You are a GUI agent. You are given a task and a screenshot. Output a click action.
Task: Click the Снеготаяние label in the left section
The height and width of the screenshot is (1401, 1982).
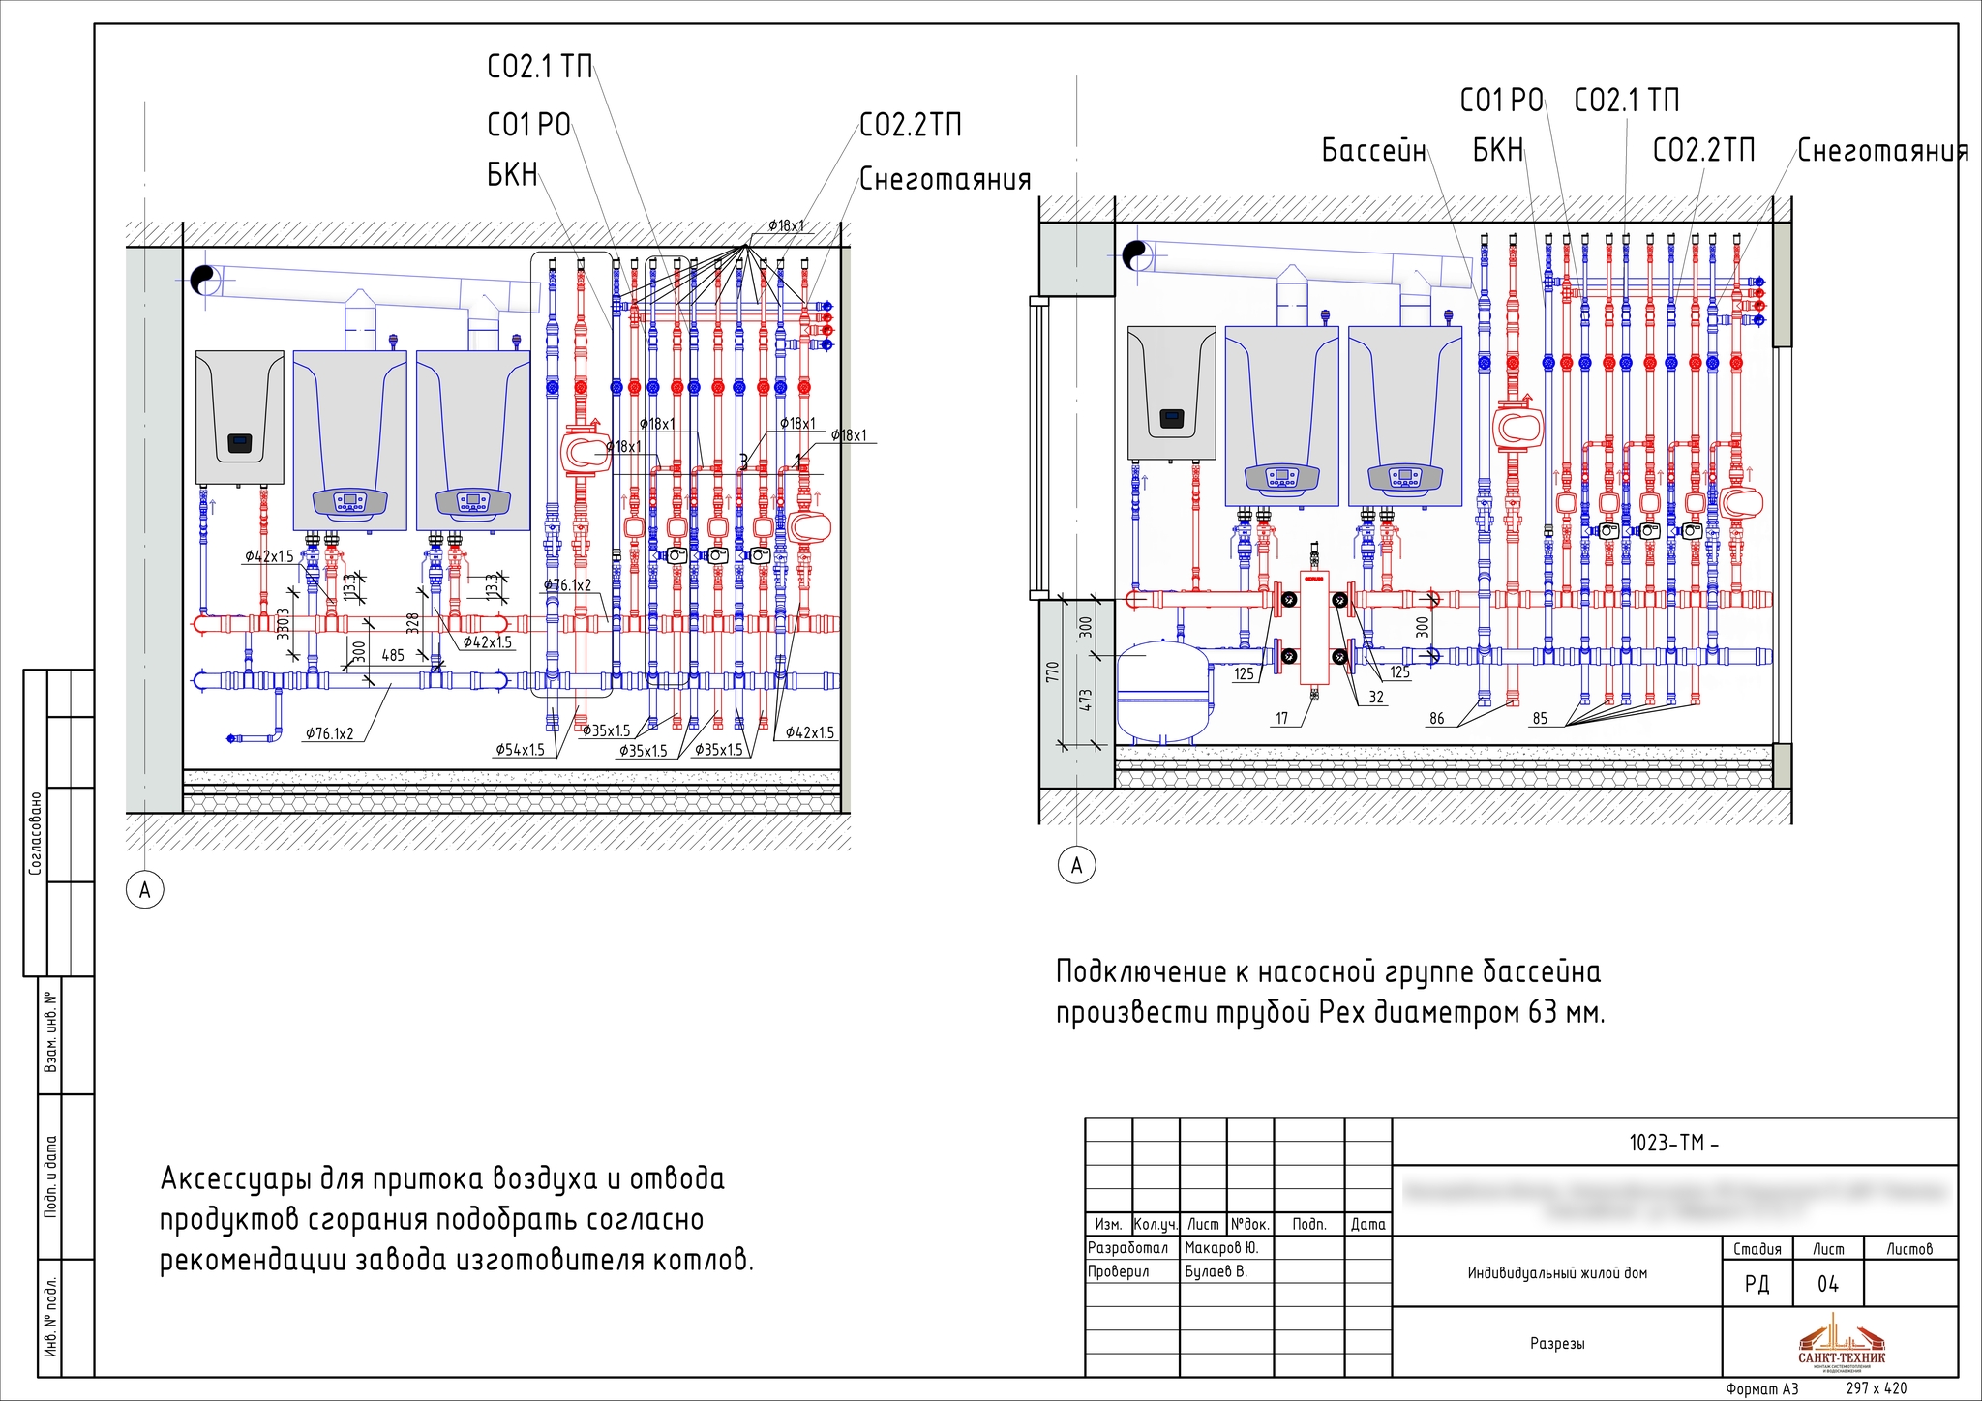pos(946,179)
